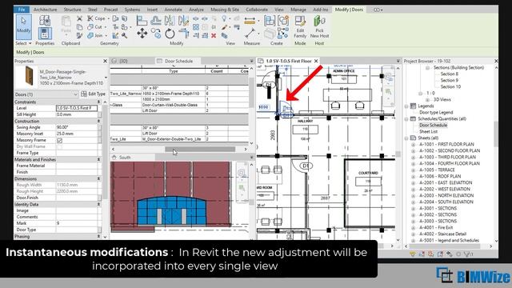
Task: Collapse Schedules/Quantities (all) tree node
Action: point(406,119)
